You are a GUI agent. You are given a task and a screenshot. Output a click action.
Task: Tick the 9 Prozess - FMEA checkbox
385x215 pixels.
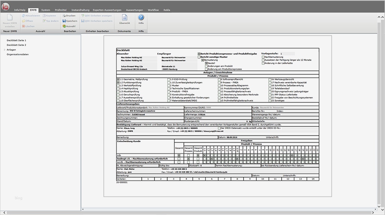[220, 82]
